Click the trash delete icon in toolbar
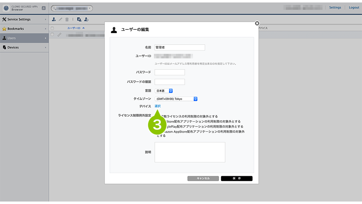Image resolution: width=362 pixels, height=204 pixels. click(x=67, y=20)
